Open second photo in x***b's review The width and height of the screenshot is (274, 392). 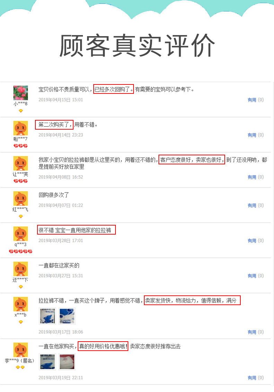click(x=67, y=316)
